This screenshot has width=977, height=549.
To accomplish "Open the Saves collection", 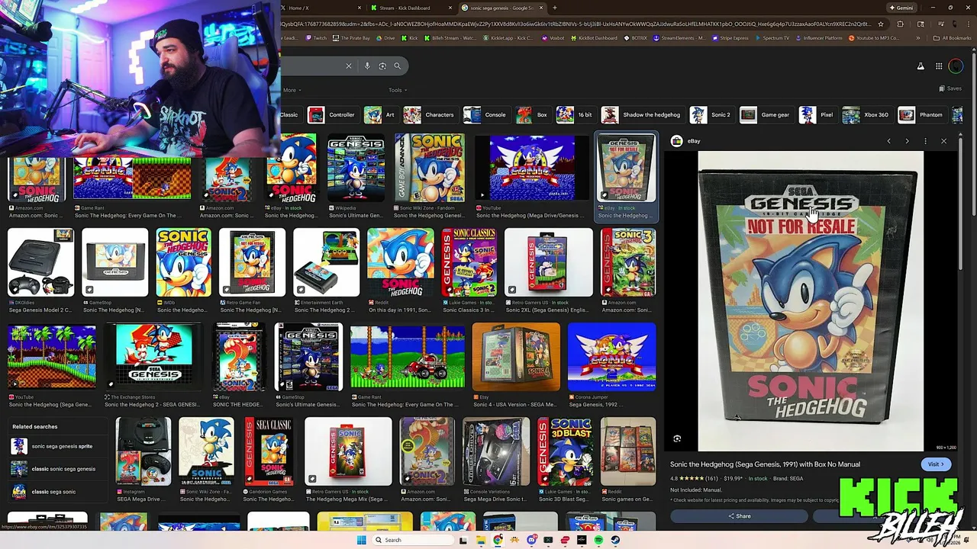I will click(x=950, y=88).
